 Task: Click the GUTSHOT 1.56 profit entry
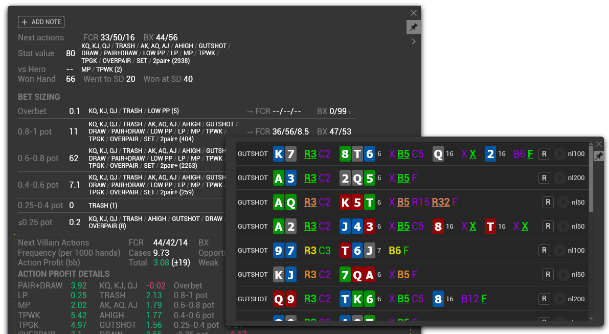pos(130,325)
